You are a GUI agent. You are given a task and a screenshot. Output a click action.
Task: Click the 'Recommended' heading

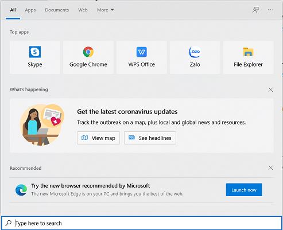(x=25, y=168)
